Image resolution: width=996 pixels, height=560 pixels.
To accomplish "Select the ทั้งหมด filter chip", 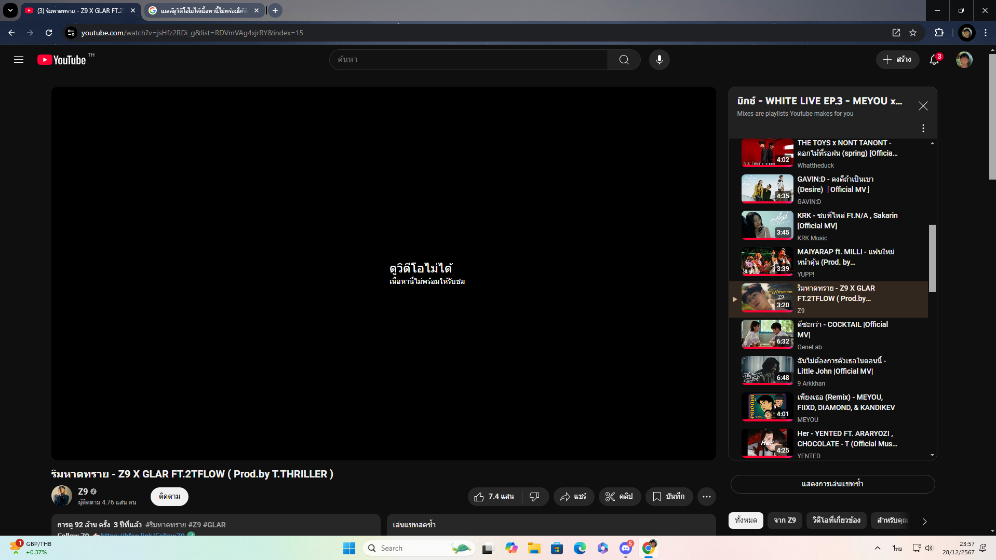I will pos(746,520).
